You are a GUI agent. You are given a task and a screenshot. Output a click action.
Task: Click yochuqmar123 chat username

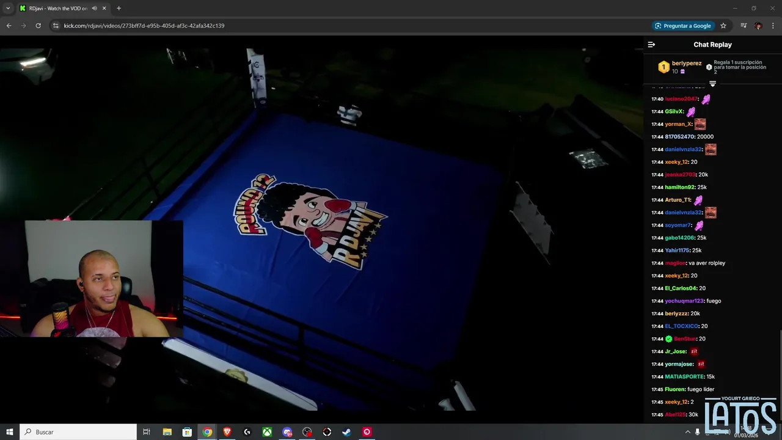684,301
